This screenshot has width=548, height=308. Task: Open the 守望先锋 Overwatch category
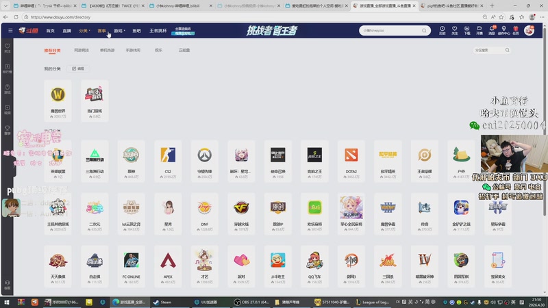204,161
